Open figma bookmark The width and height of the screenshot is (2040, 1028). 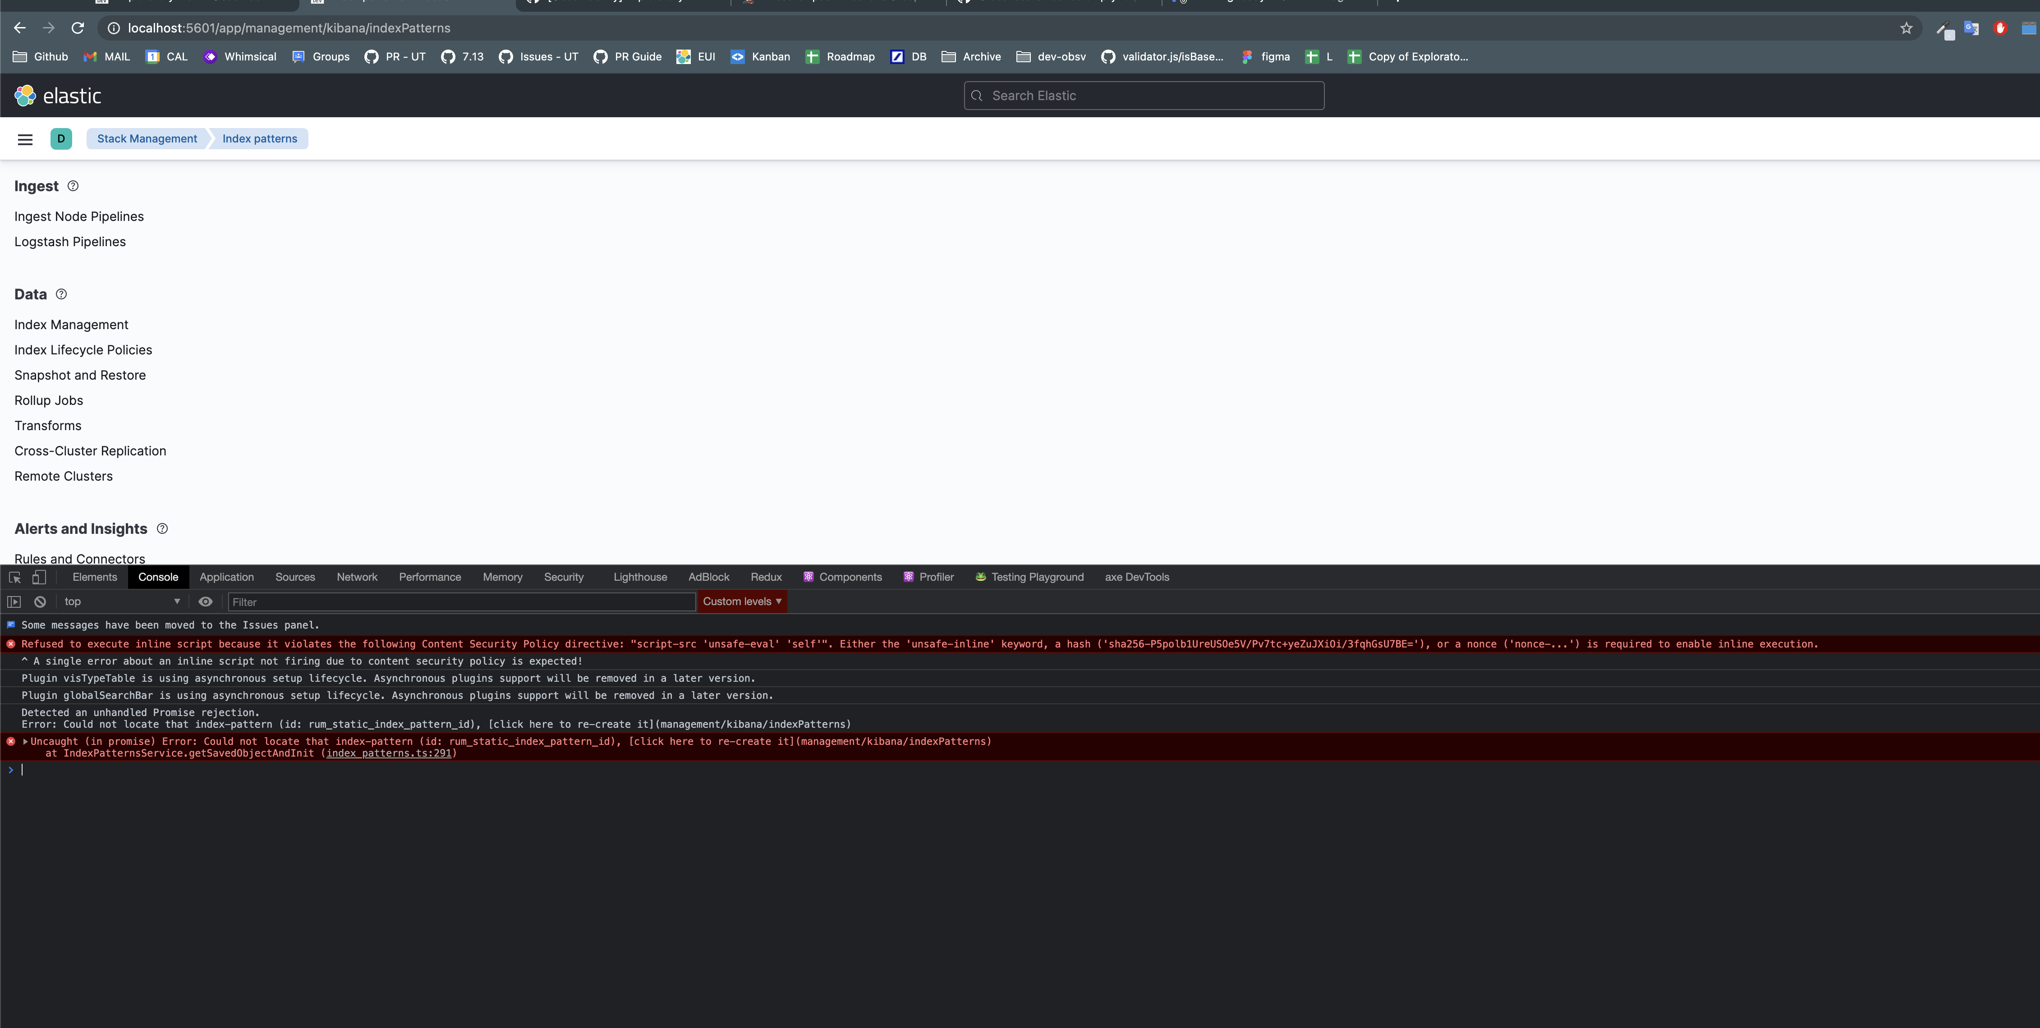click(1265, 56)
